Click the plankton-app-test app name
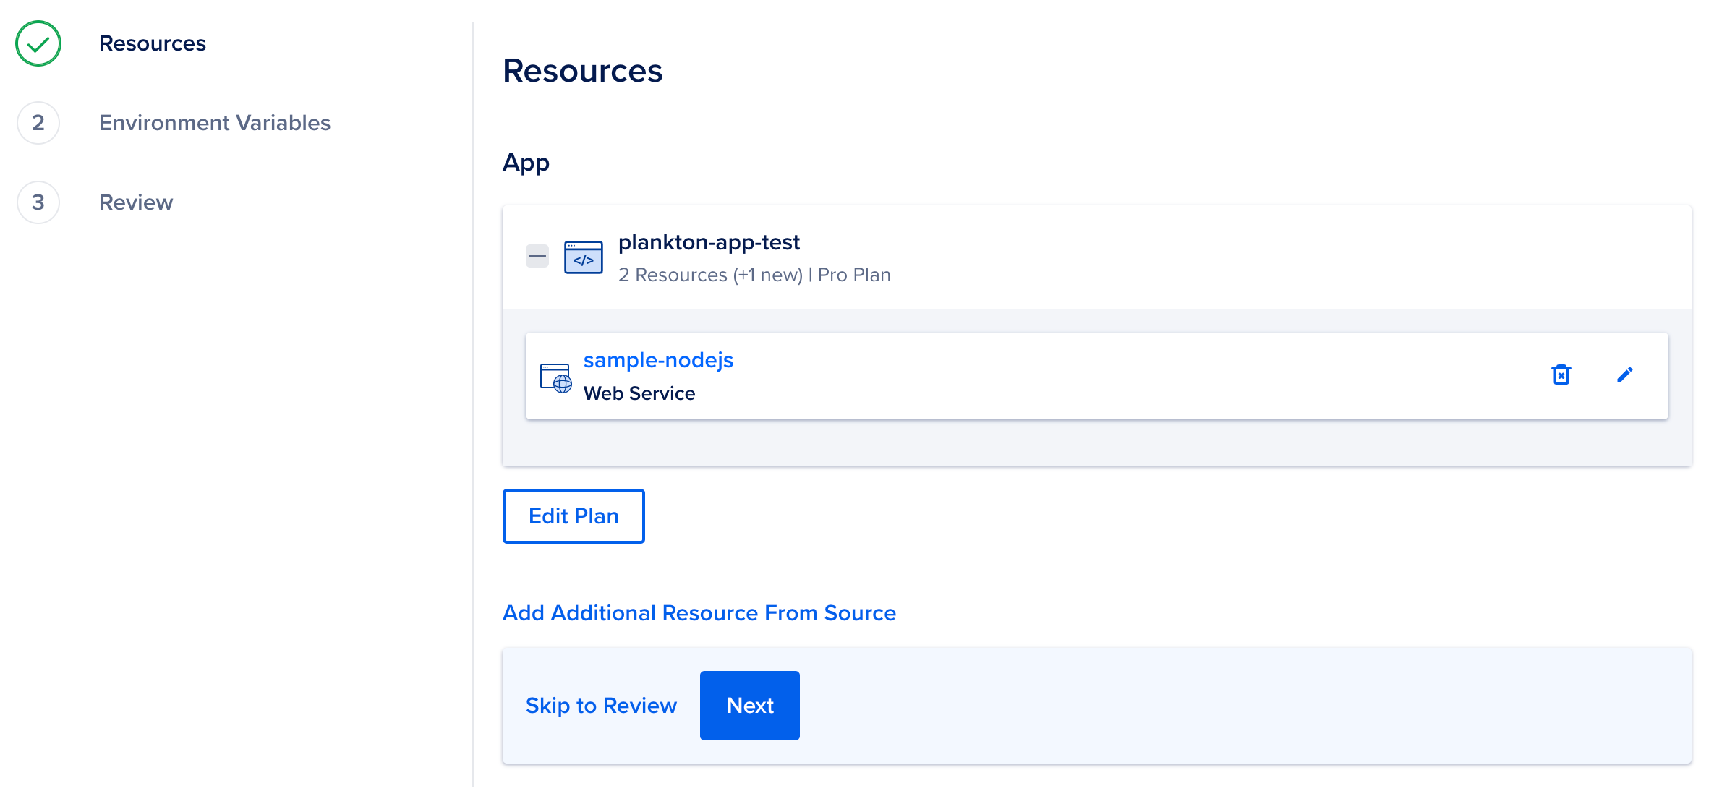This screenshot has width=1714, height=791. [709, 242]
